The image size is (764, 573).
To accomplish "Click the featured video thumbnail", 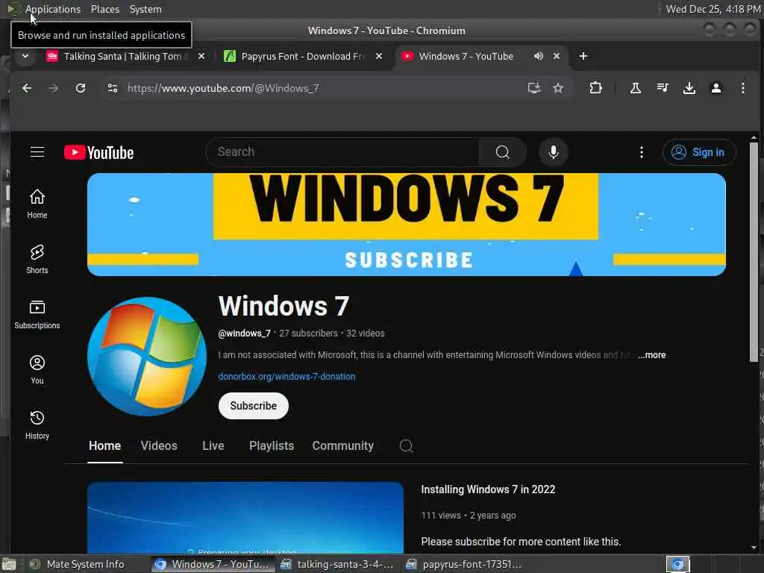I will [245, 518].
